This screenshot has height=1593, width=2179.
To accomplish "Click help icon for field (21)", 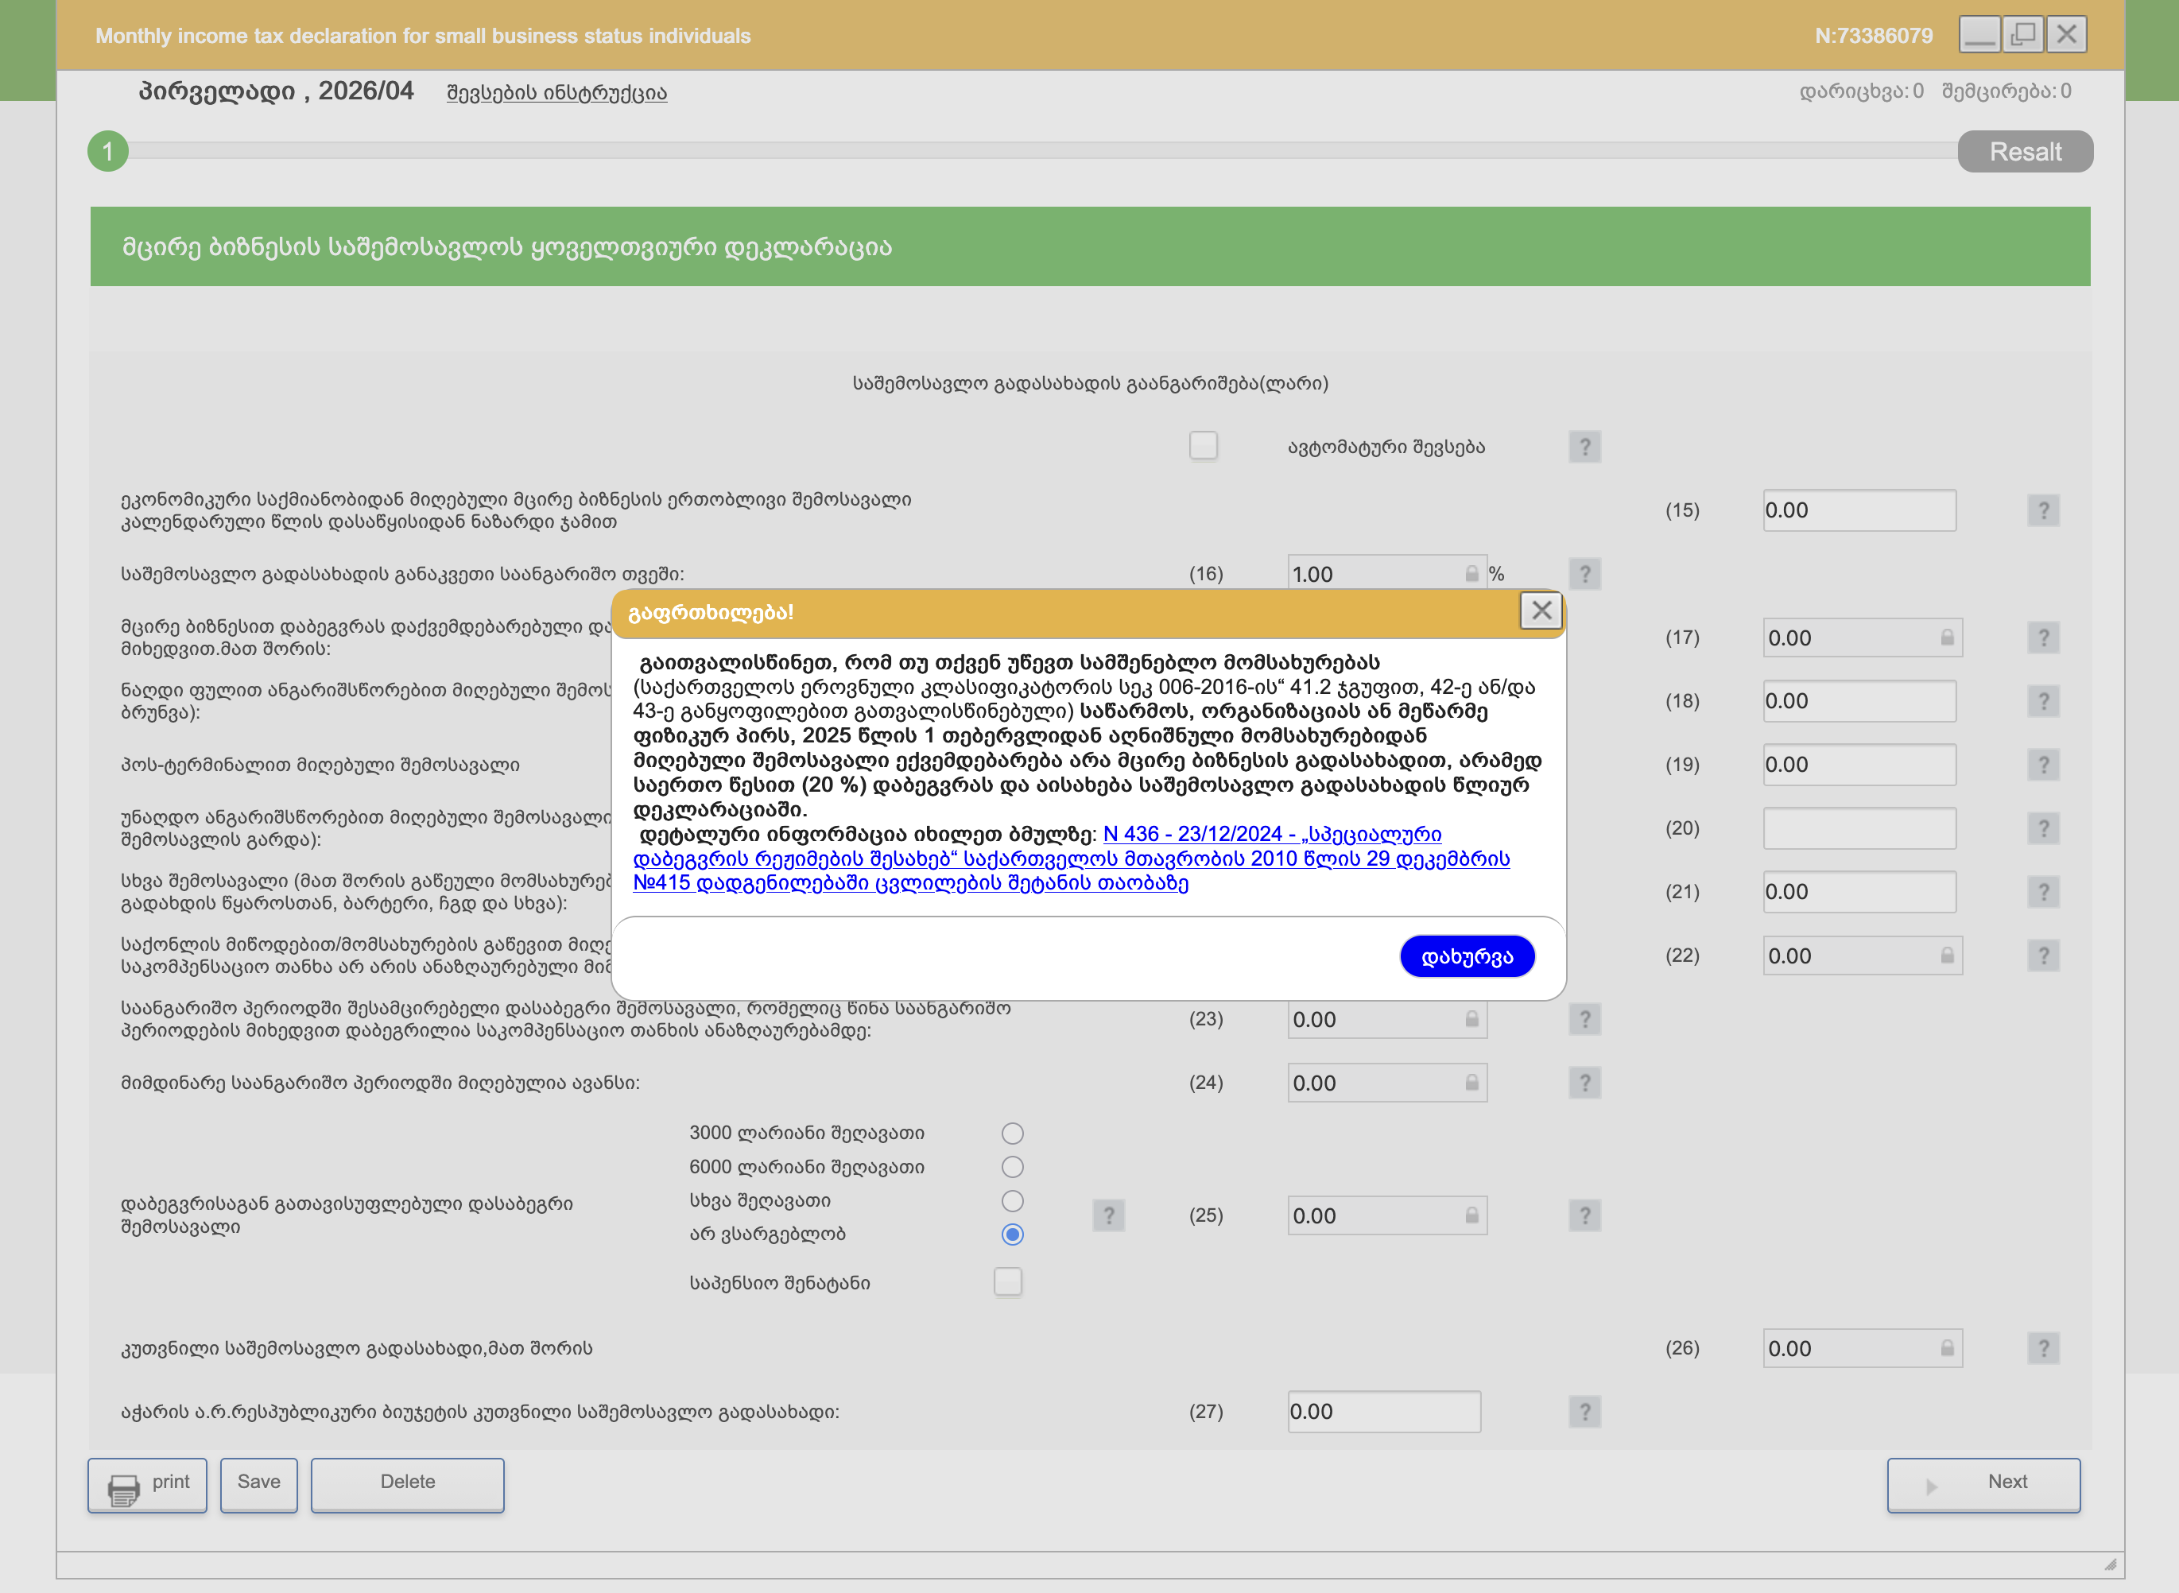I will (2043, 892).
